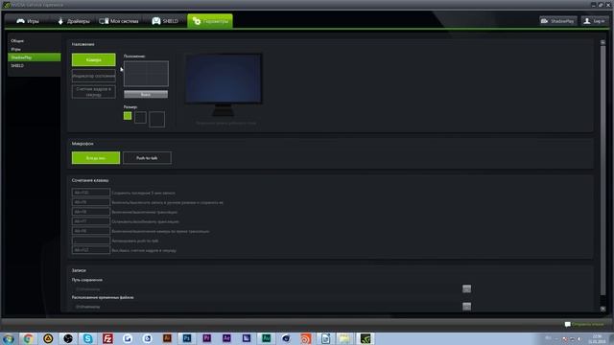The width and height of the screenshot is (614, 345).
Task: Open the Windows Start menu
Action: pyautogui.click(x=8, y=338)
